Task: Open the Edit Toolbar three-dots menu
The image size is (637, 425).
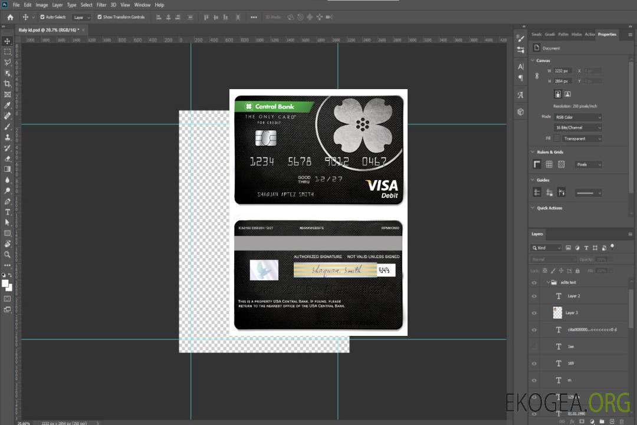Action: click(7, 265)
